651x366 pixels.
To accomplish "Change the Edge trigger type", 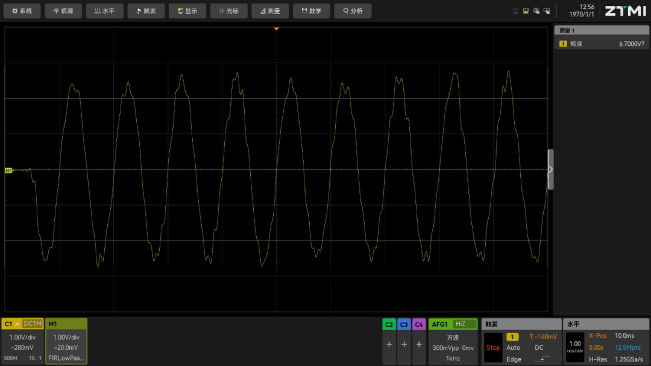I will click(514, 359).
